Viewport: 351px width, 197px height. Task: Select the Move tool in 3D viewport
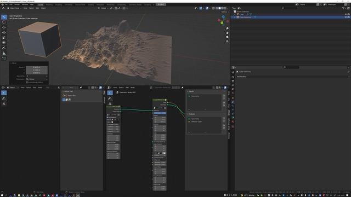[x=4, y=27]
